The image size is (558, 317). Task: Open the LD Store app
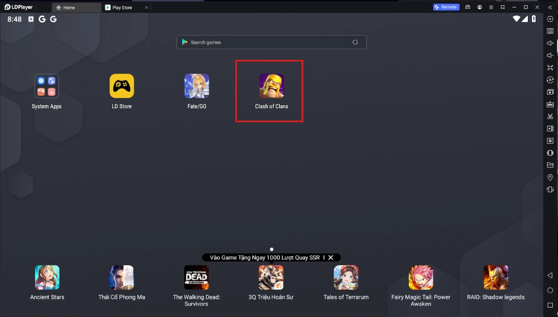point(122,86)
